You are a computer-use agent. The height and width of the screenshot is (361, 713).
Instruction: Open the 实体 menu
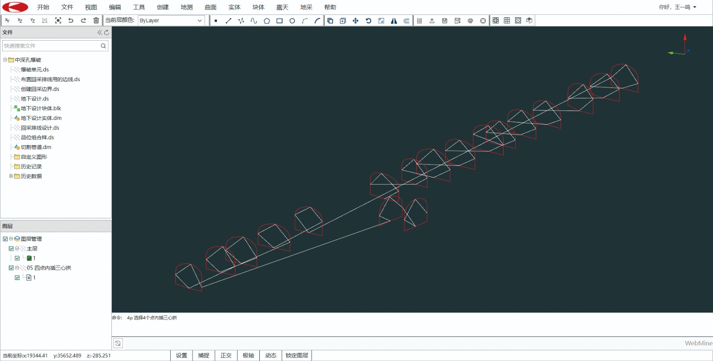pos(234,7)
